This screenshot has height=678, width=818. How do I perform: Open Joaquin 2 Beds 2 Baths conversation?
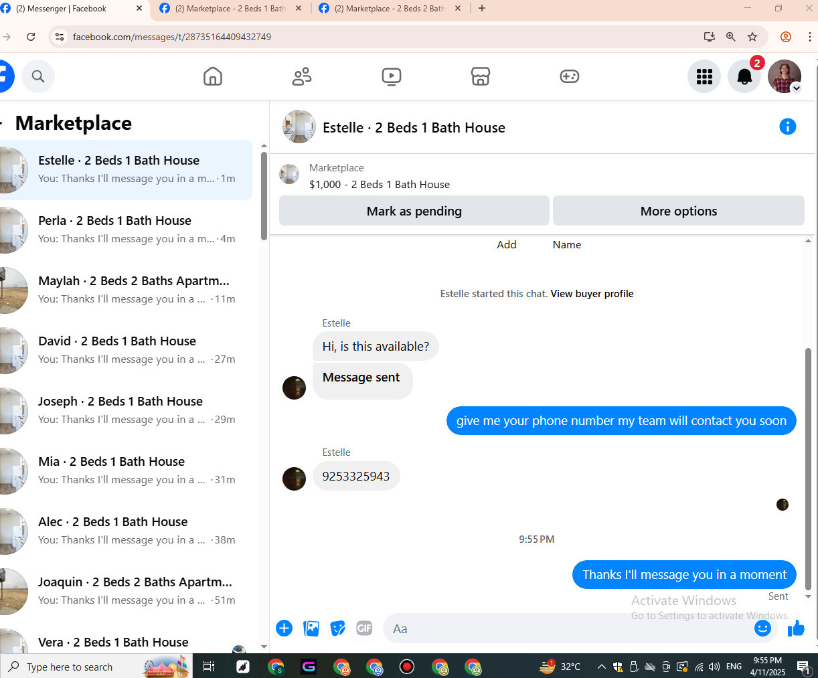point(126,591)
